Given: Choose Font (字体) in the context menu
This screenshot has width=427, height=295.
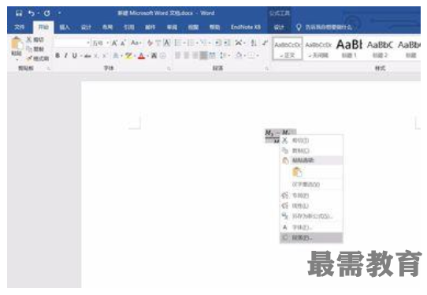Looking at the screenshot, I should (311, 227).
